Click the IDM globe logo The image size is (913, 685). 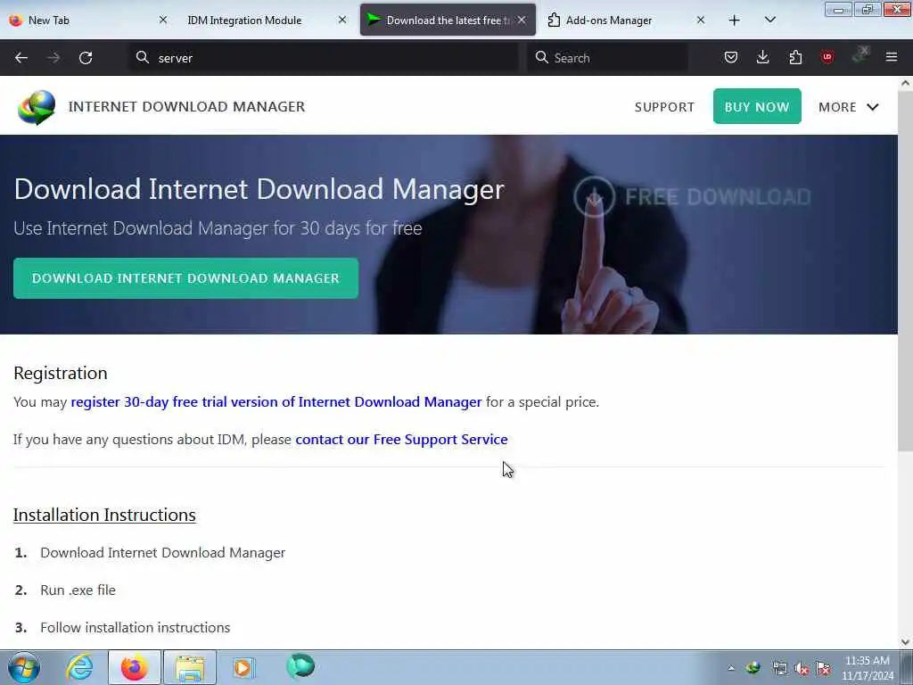[x=36, y=107]
